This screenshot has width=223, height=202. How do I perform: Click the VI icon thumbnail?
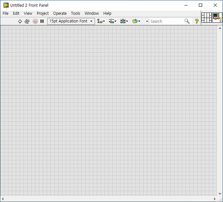[x=217, y=18]
